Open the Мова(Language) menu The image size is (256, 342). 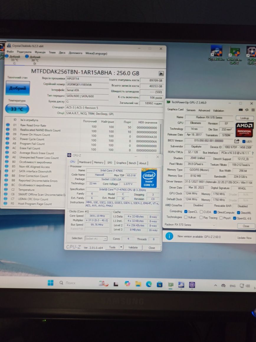pyautogui.click(x=96, y=53)
